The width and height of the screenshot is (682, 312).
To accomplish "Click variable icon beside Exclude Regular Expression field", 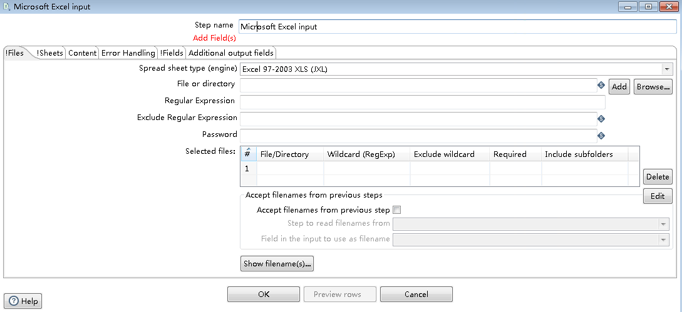I will [601, 119].
